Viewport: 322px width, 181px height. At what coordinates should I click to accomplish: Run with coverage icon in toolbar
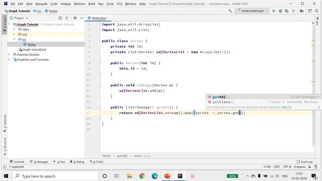287,11
